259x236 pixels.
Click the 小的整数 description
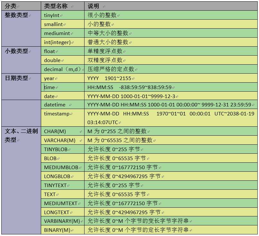99,24
